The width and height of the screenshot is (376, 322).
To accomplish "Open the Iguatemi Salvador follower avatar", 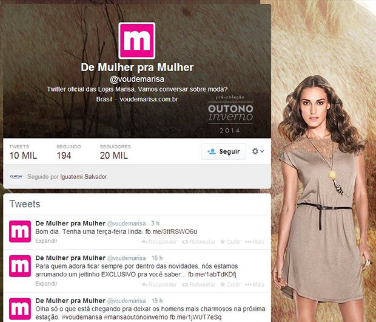I will [16, 177].
